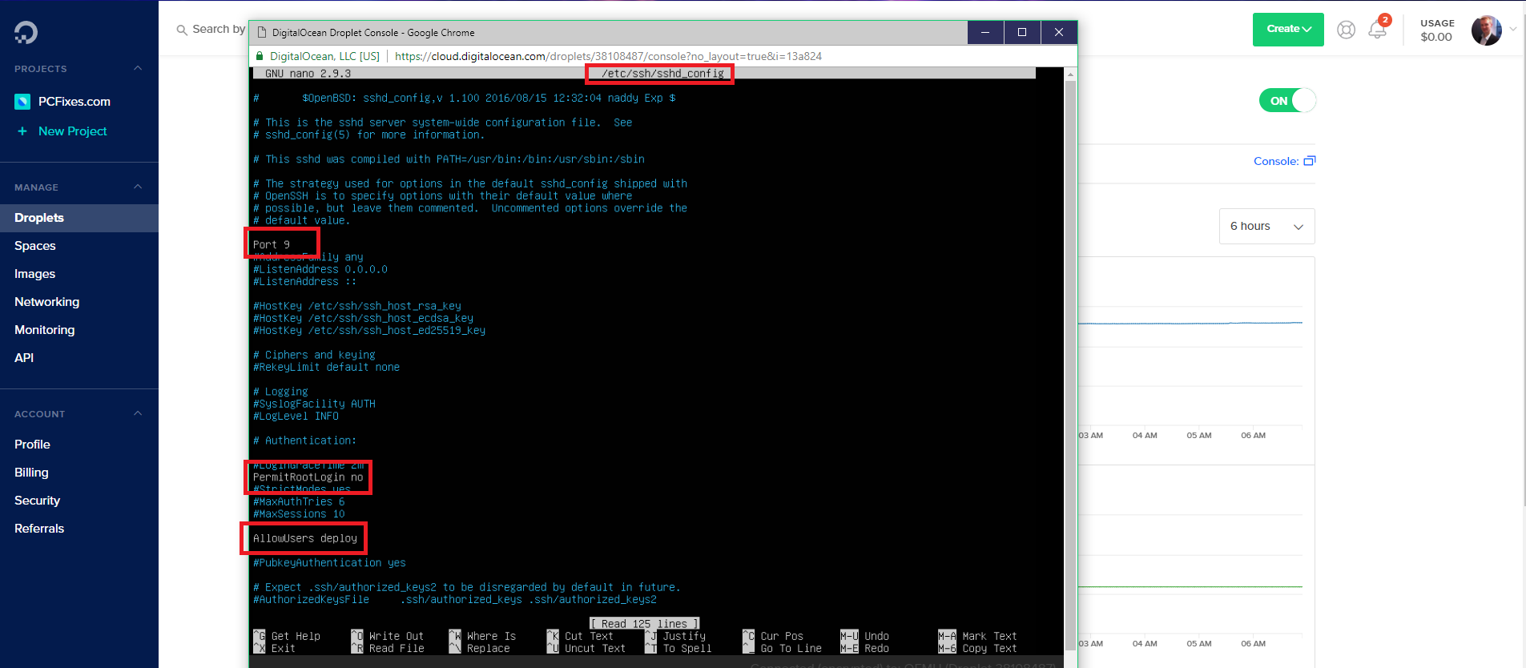Image resolution: width=1526 pixels, height=668 pixels.
Task: Click the '#MaxAuthTries 6' line
Action: [299, 502]
